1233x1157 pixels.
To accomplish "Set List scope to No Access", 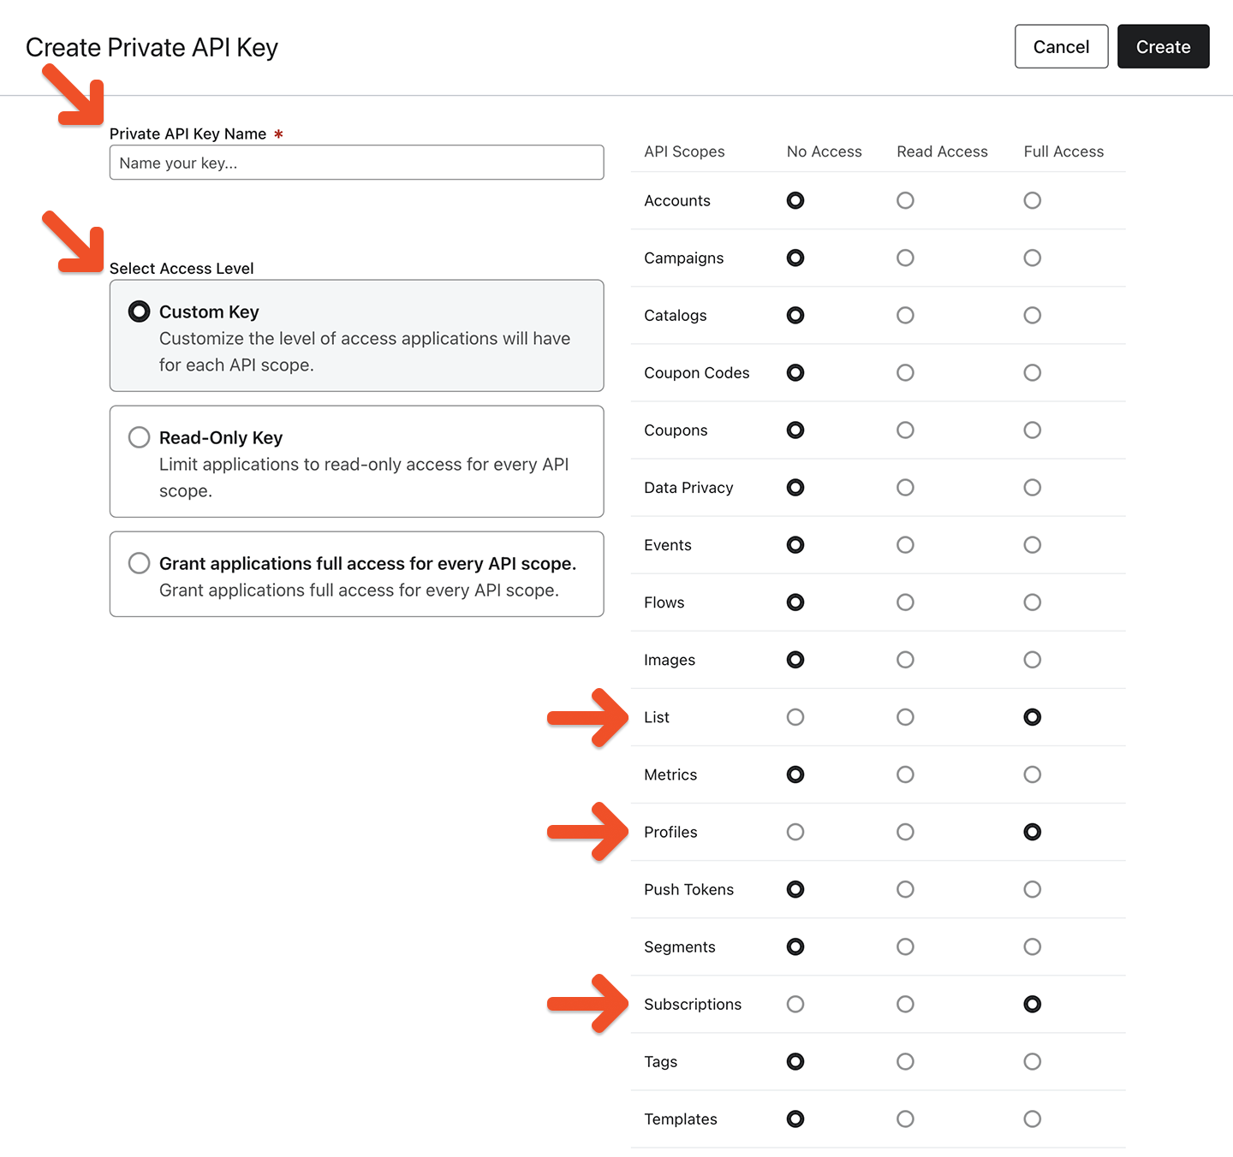I will [x=795, y=716].
